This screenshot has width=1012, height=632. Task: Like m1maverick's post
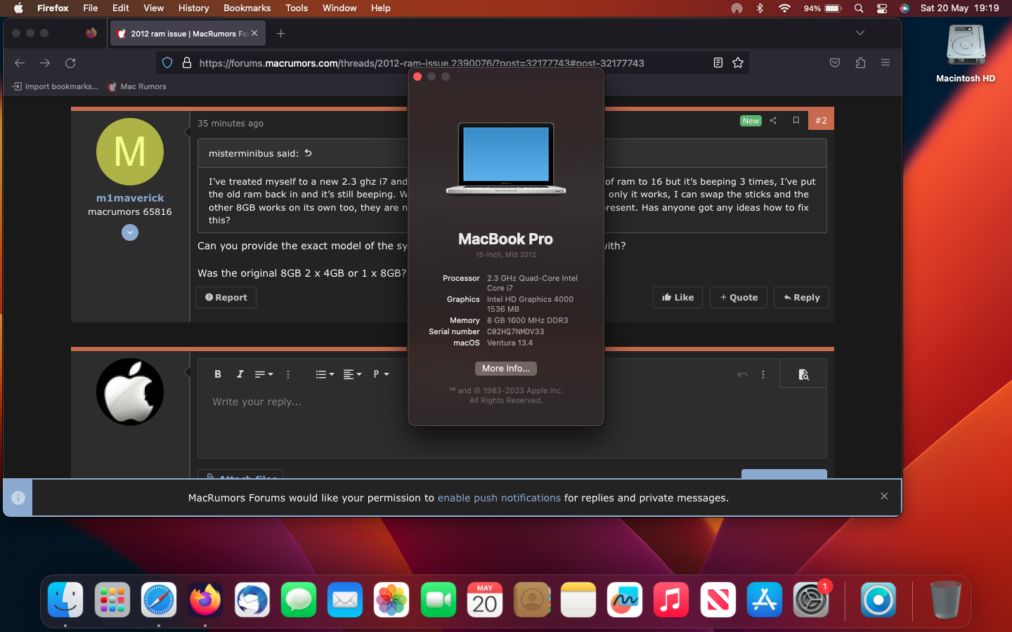(x=677, y=298)
